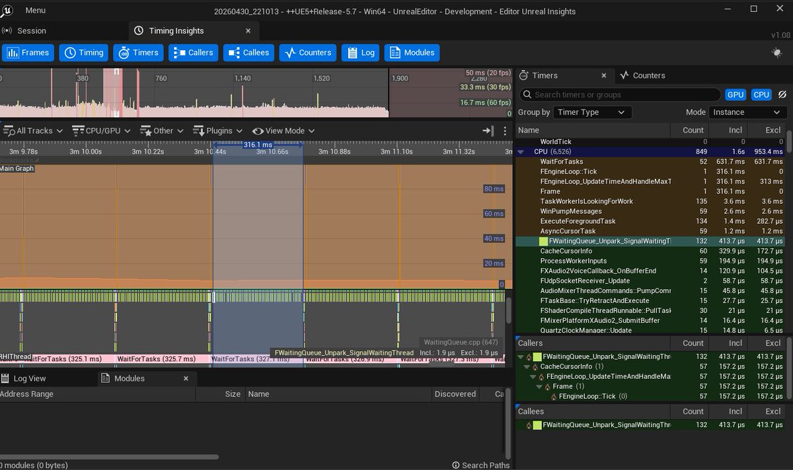Toggle the Timers panel button
This screenshot has width=793, height=470.
tap(138, 53)
